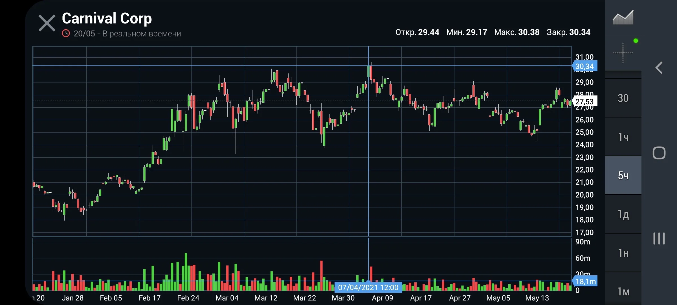
Task: Click the Макс. 30.38 high value
Action: pyautogui.click(x=516, y=32)
